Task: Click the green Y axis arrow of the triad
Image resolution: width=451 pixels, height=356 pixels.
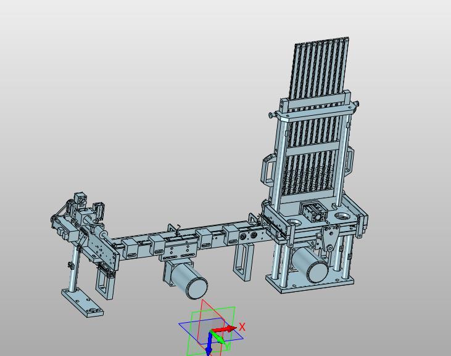Action: point(218,338)
